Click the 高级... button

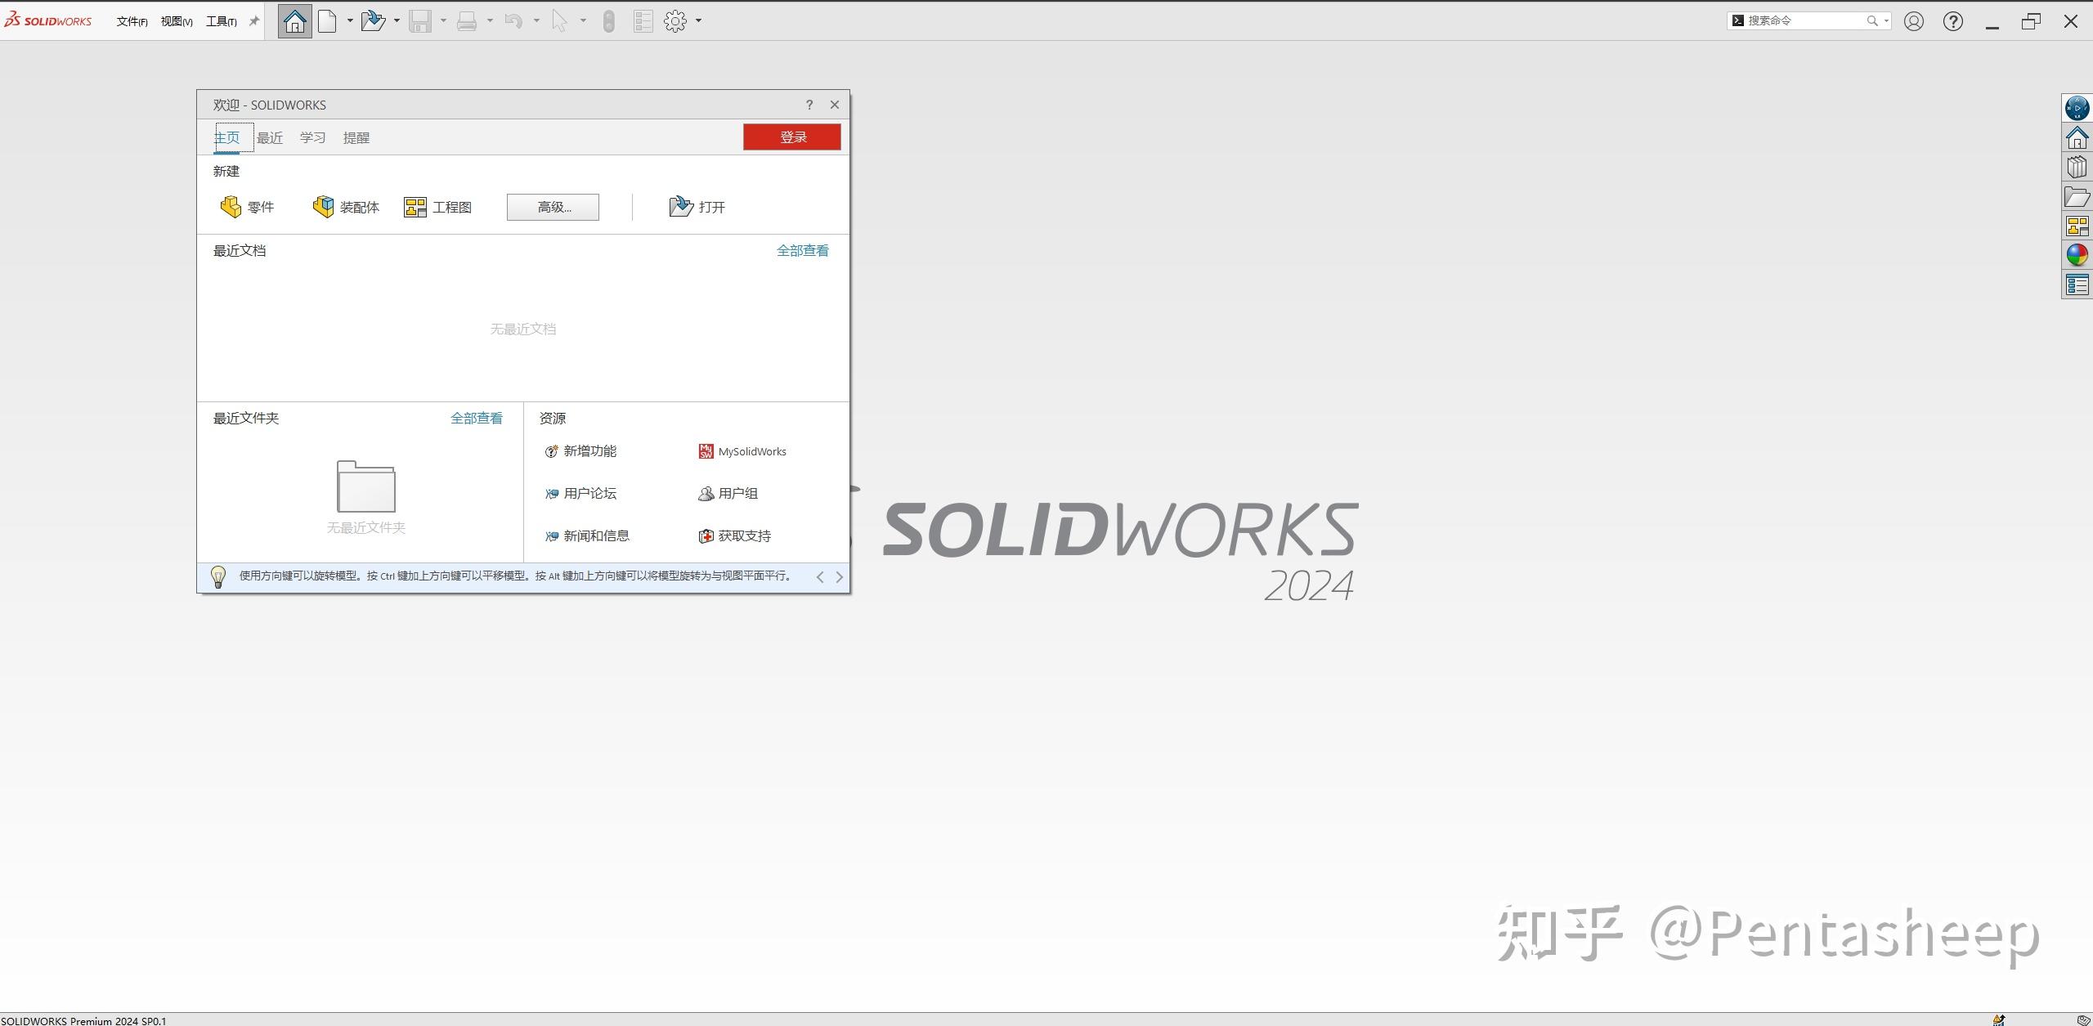tap(553, 207)
